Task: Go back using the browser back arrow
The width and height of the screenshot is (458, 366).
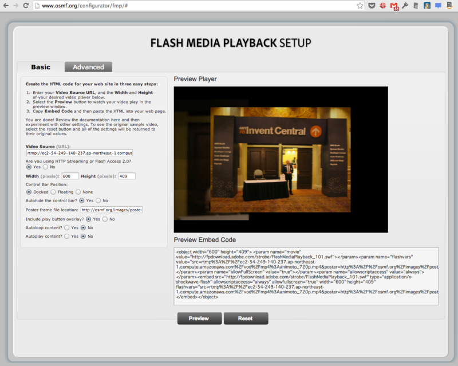Action: point(6,6)
